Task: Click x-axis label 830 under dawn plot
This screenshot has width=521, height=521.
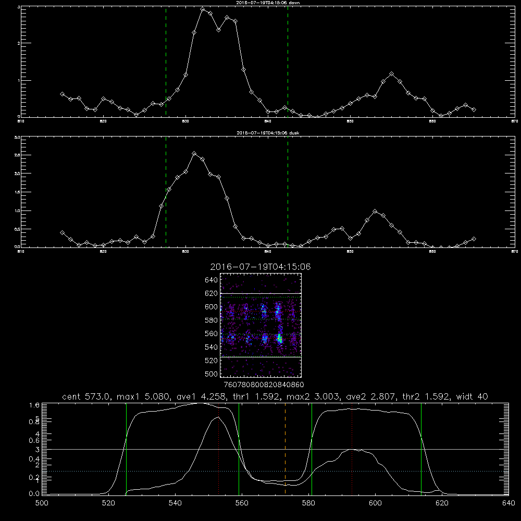Action: (185, 121)
